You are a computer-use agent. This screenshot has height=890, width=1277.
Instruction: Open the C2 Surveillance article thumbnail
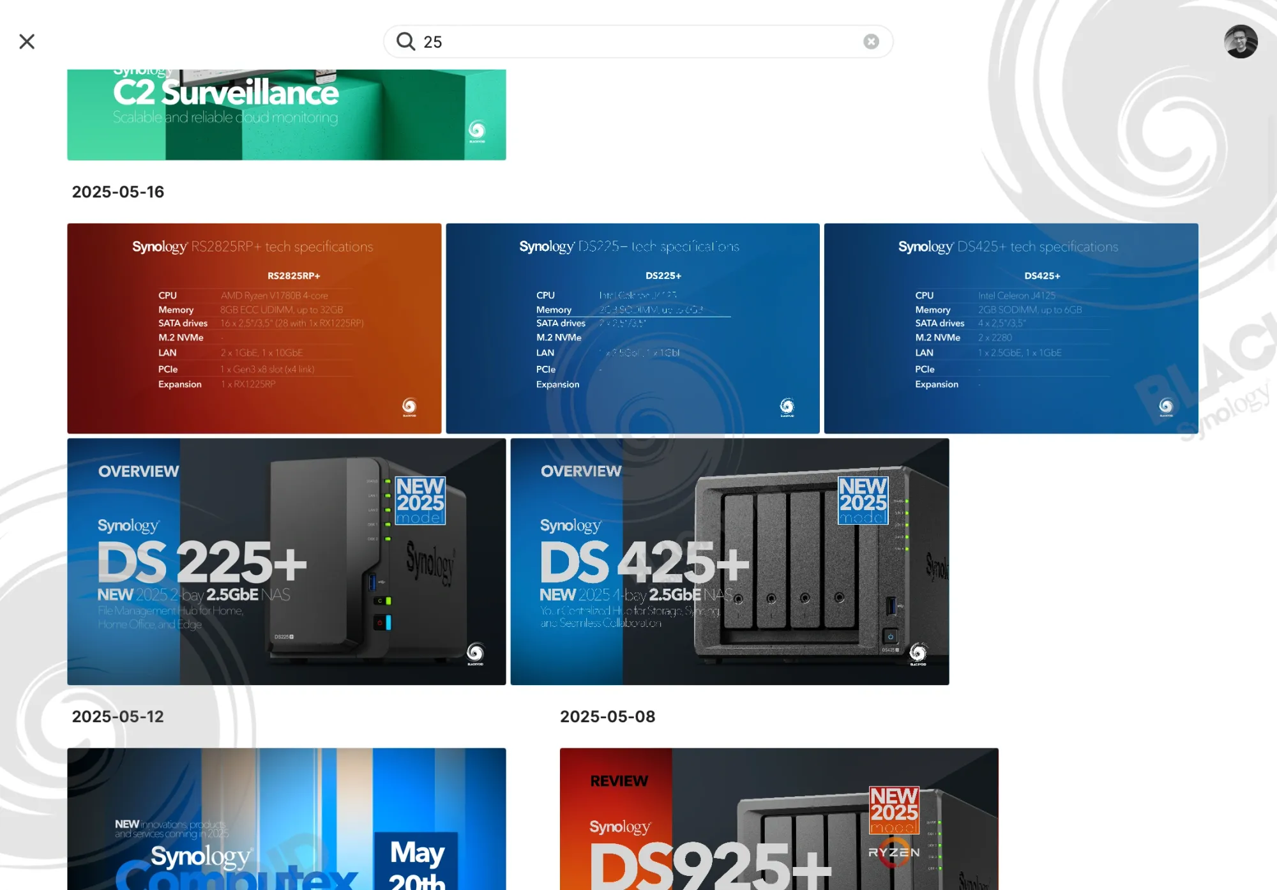[287, 114]
